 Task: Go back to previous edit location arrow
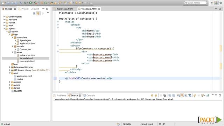coord(76,3)
